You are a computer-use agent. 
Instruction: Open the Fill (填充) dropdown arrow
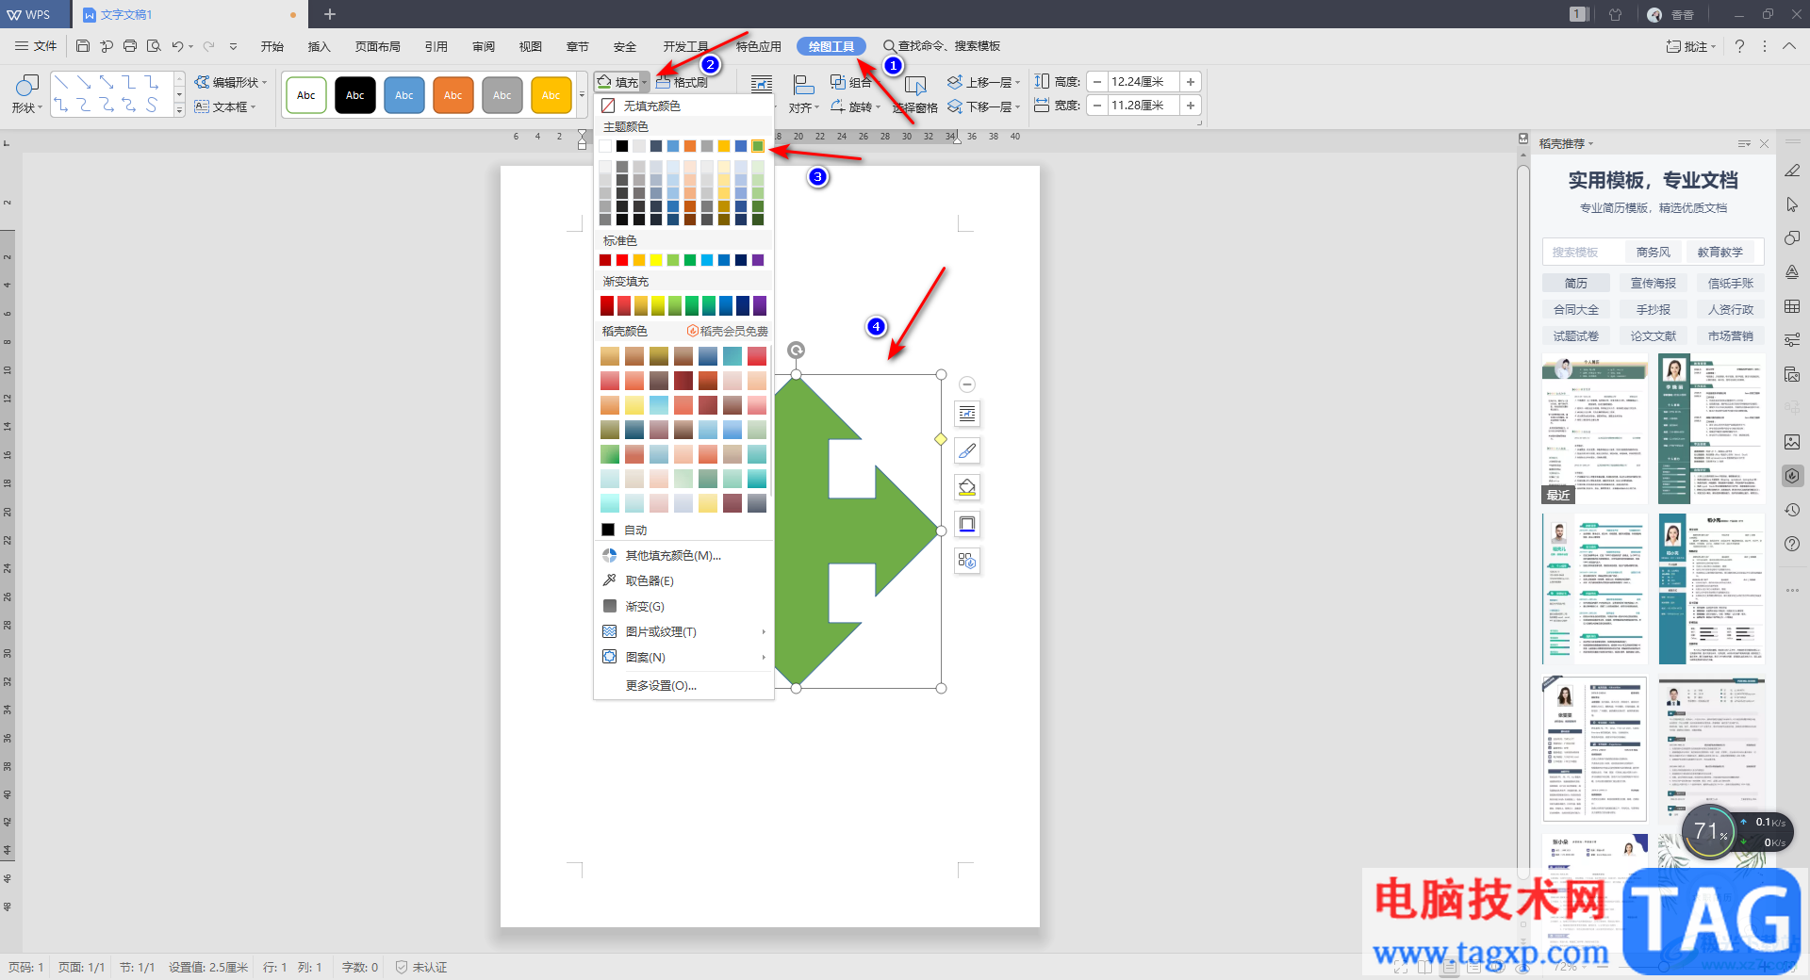(x=645, y=83)
